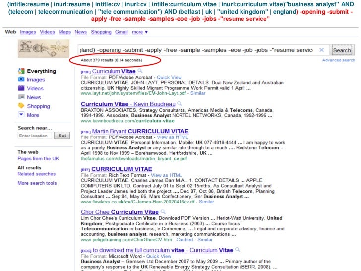Image resolution: width=361 pixels, height=271 pixels.
Task: Click the Videos icon in sidebar
Action: 21,88
